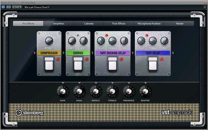The height and width of the screenshot is (130, 208).
Task: Click the arrow between Tape Ducking Delay and Tape Delay
Action: (133, 53)
